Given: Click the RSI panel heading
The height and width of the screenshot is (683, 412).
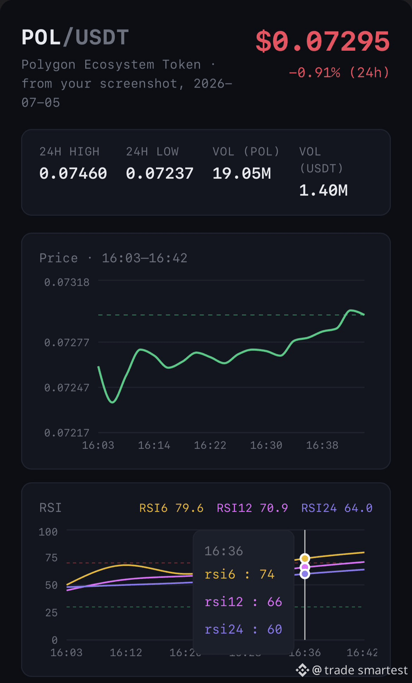Looking at the screenshot, I should click(x=51, y=508).
